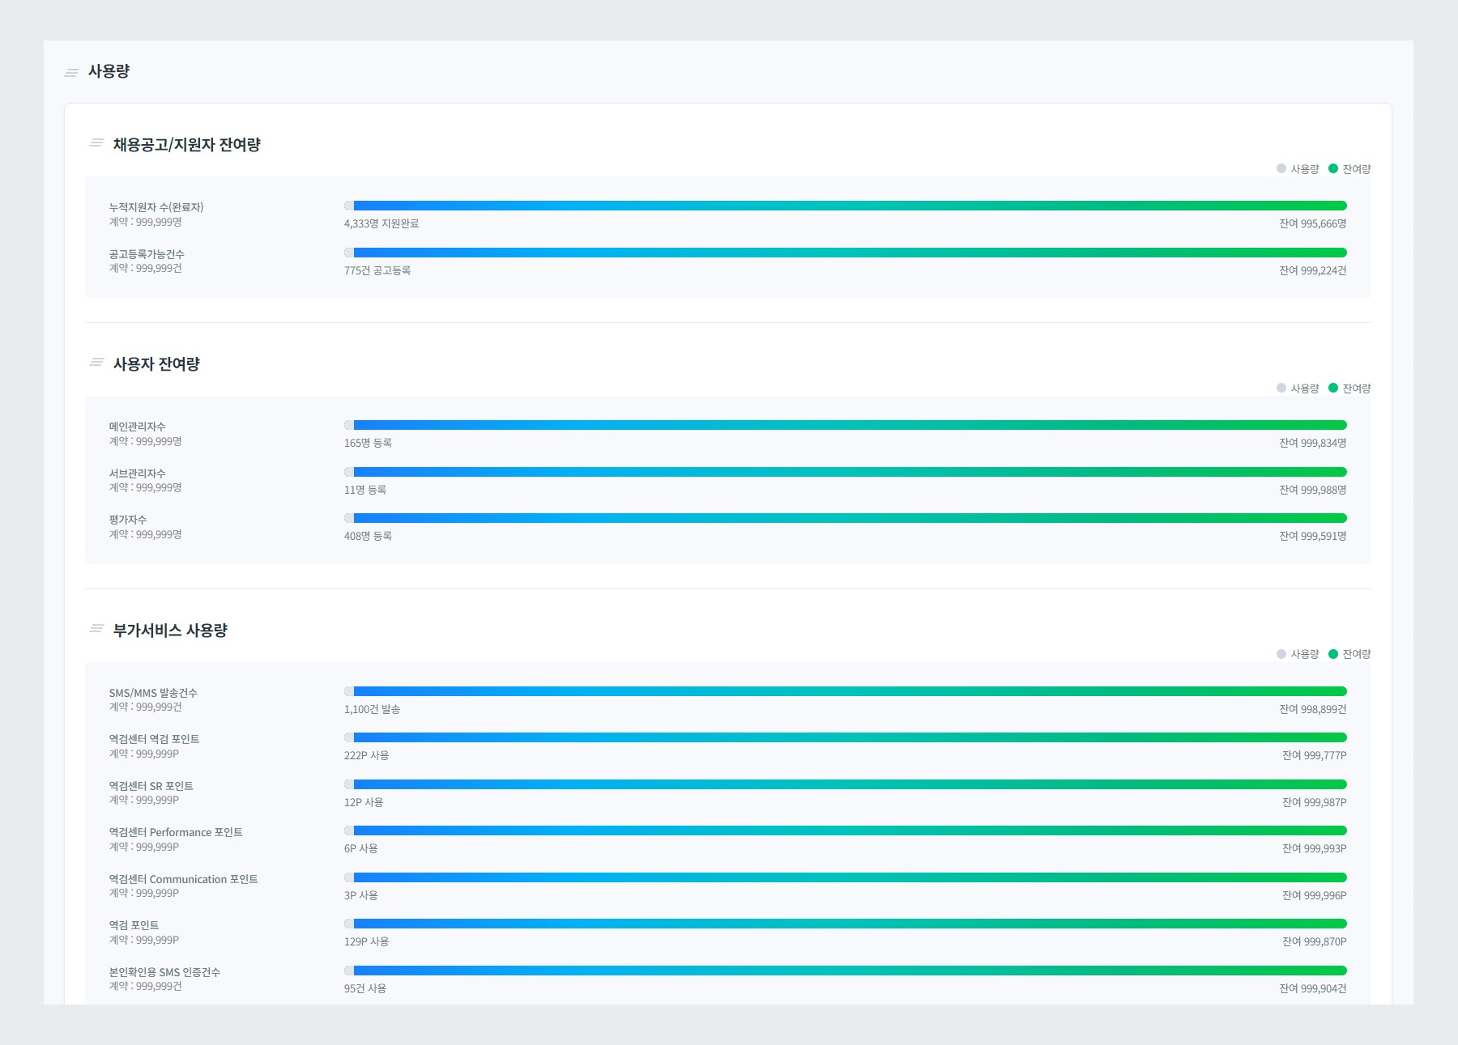This screenshot has height=1045, width=1458.
Task: Click the 서브관리자수 progress bar
Action: point(846,472)
